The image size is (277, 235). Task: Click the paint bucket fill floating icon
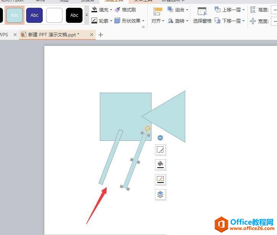[160, 165]
